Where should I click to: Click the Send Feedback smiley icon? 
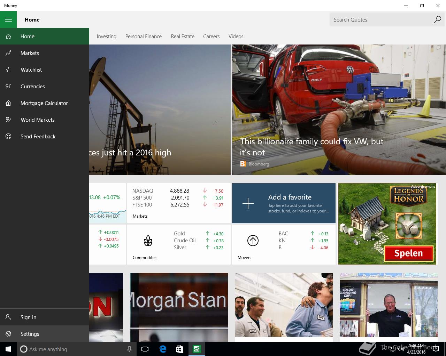coord(8,136)
